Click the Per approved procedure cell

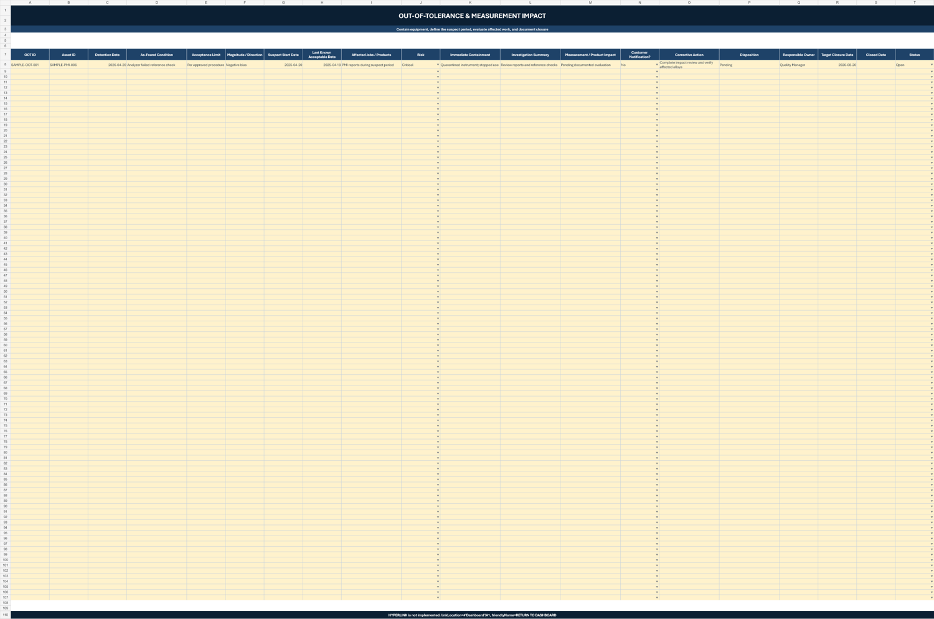(205, 65)
